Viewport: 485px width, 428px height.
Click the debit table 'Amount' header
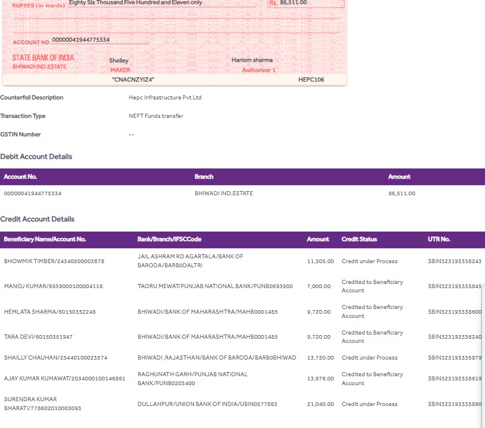(x=399, y=177)
